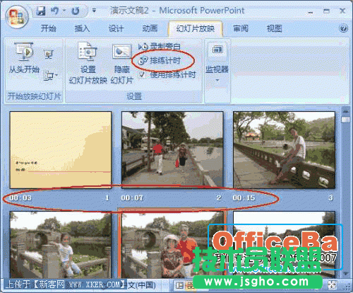The width and height of the screenshot is (353, 293).
Task: Switch to the 动画 tab
Action: coord(150,28)
